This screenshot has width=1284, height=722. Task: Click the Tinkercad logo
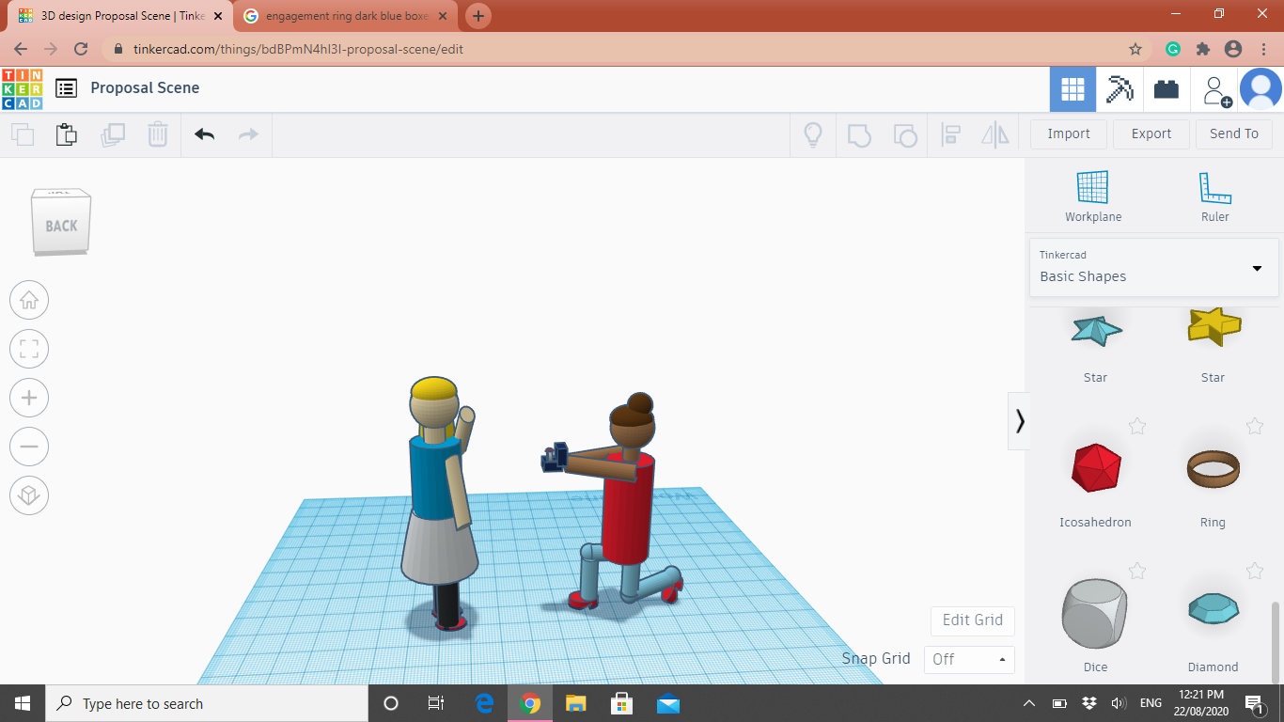pos(22,88)
